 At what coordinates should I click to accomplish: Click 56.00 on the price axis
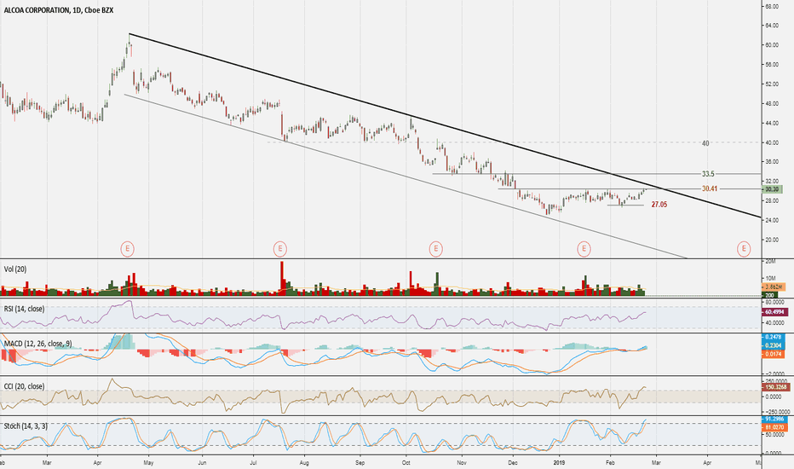pyautogui.click(x=772, y=65)
